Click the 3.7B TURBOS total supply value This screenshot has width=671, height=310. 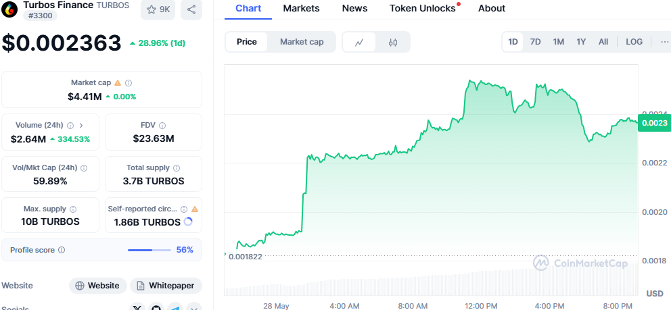[x=153, y=181]
